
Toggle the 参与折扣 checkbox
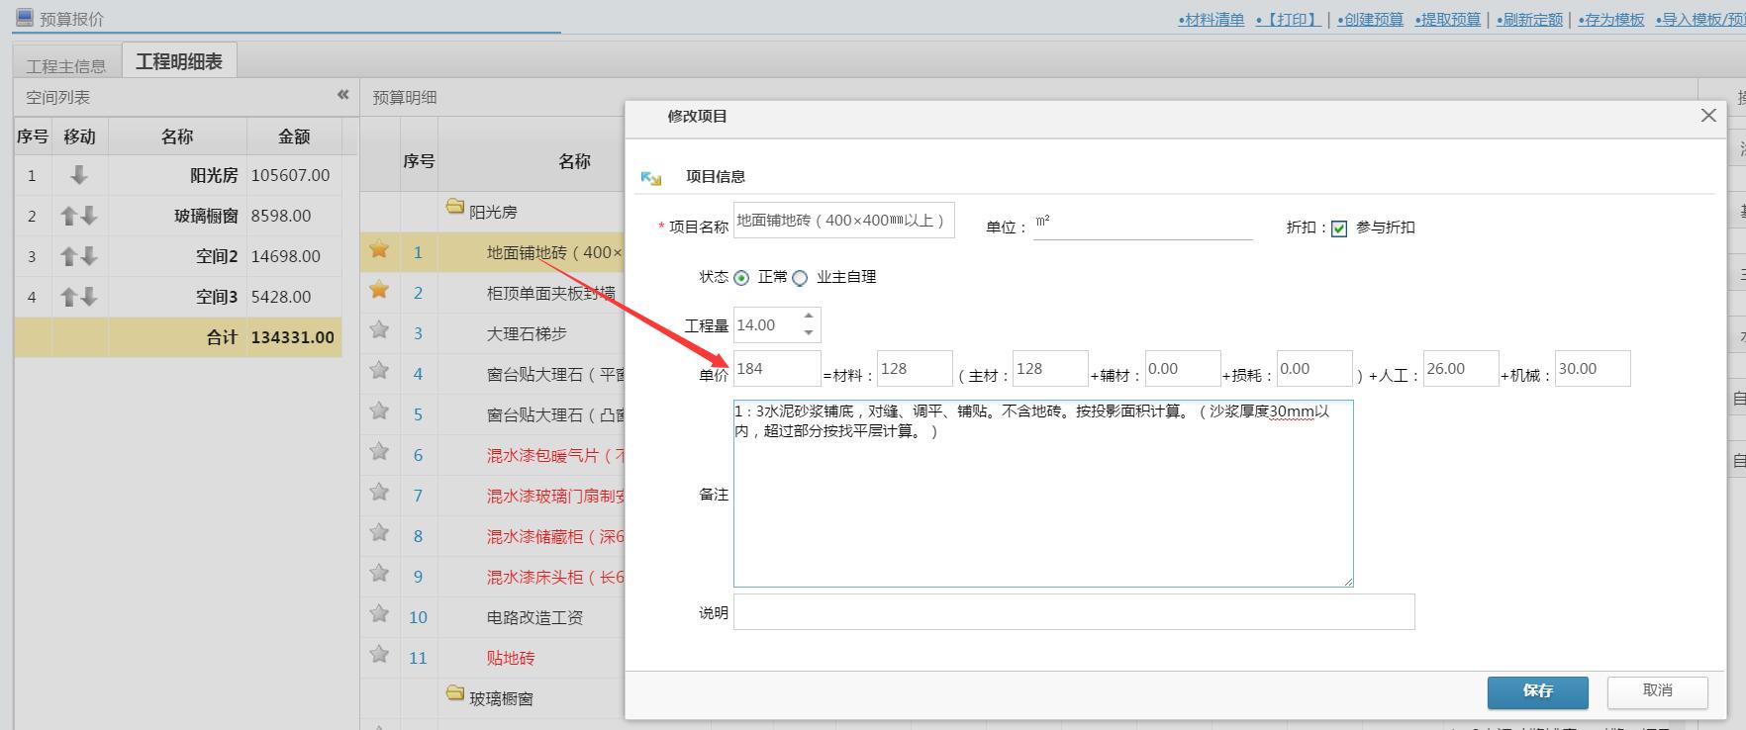pos(1339,228)
